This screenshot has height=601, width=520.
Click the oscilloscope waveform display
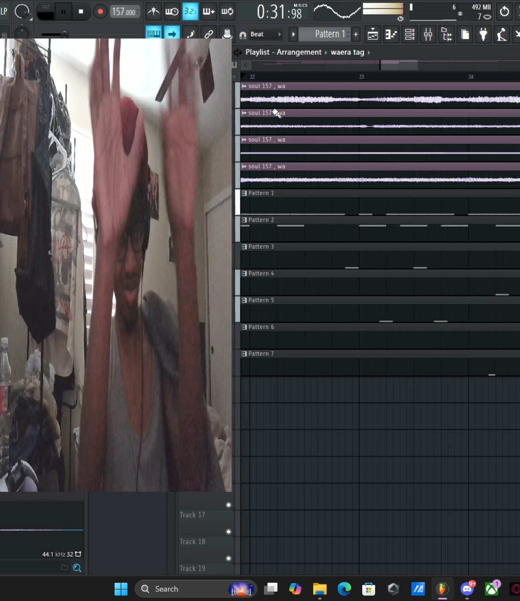(336, 11)
